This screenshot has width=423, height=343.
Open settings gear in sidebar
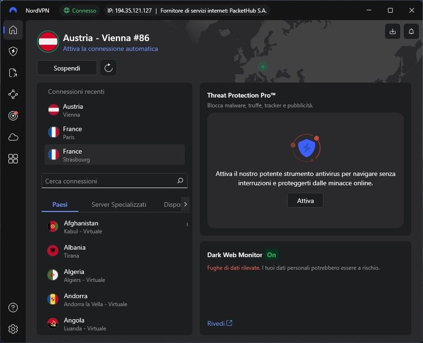tap(13, 329)
